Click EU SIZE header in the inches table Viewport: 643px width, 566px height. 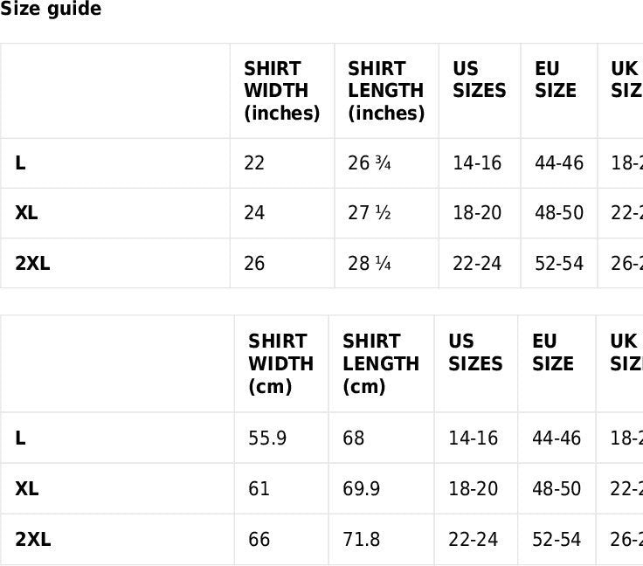556,79
